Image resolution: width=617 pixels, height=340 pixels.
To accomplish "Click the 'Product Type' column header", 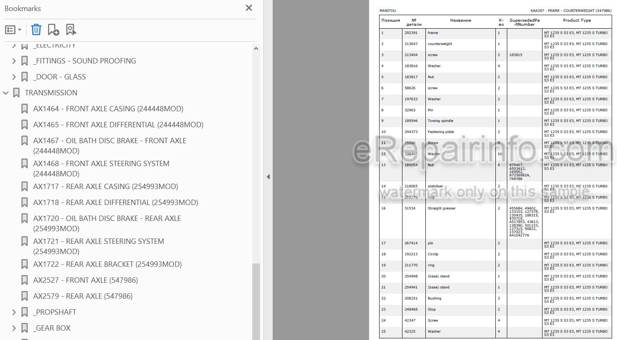I will 577,20.
